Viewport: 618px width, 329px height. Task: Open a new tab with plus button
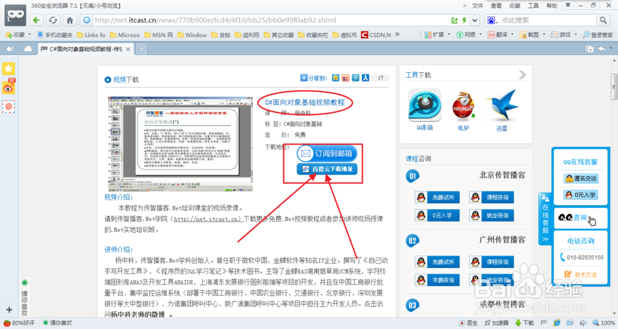point(141,49)
